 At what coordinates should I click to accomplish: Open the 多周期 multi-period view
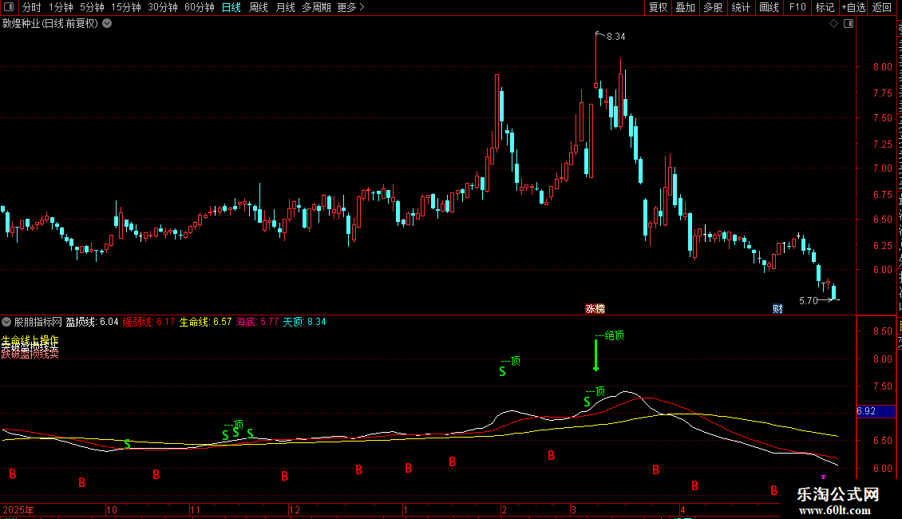316,7
